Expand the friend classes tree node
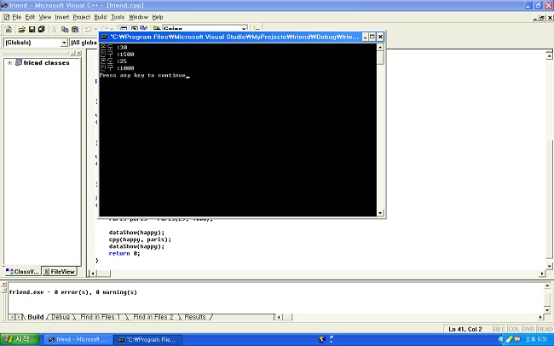Image resolution: width=554 pixels, height=346 pixels. pyautogui.click(x=9, y=62)
